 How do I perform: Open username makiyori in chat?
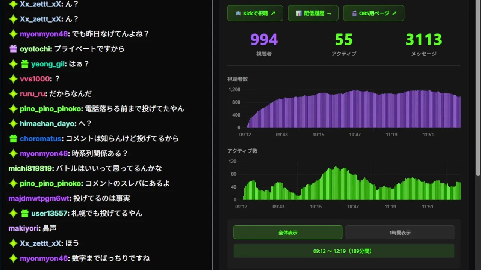tap(23, 228)
